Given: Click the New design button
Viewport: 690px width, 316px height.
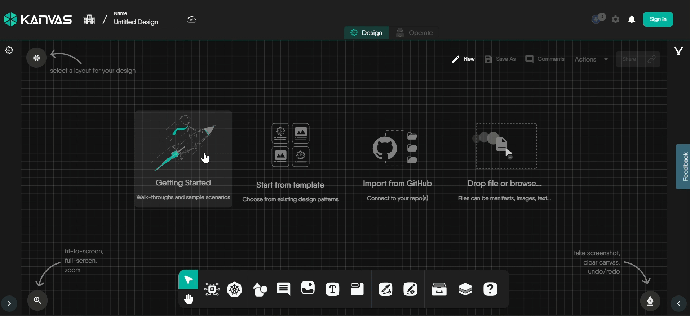Looking at the screenshot, I should click(464, 59).
